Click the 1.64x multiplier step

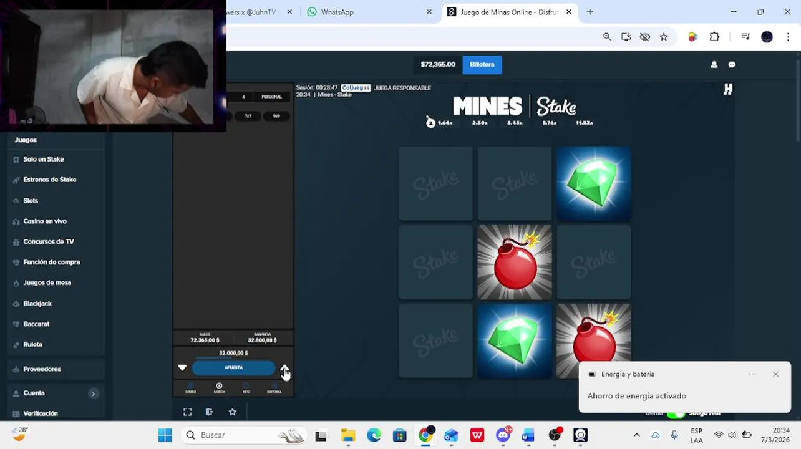[445, 123]
